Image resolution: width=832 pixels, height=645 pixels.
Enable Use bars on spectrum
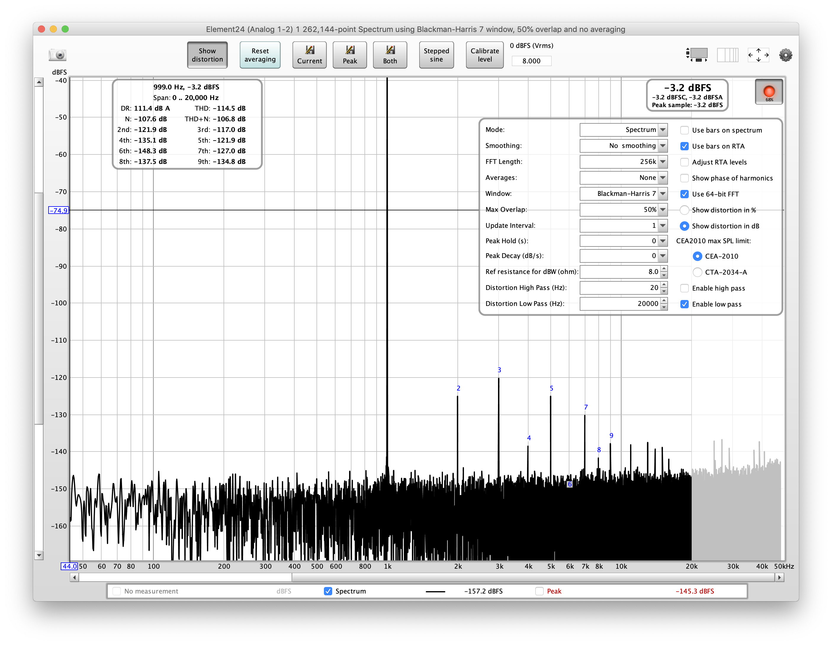[x=684, y=130]
